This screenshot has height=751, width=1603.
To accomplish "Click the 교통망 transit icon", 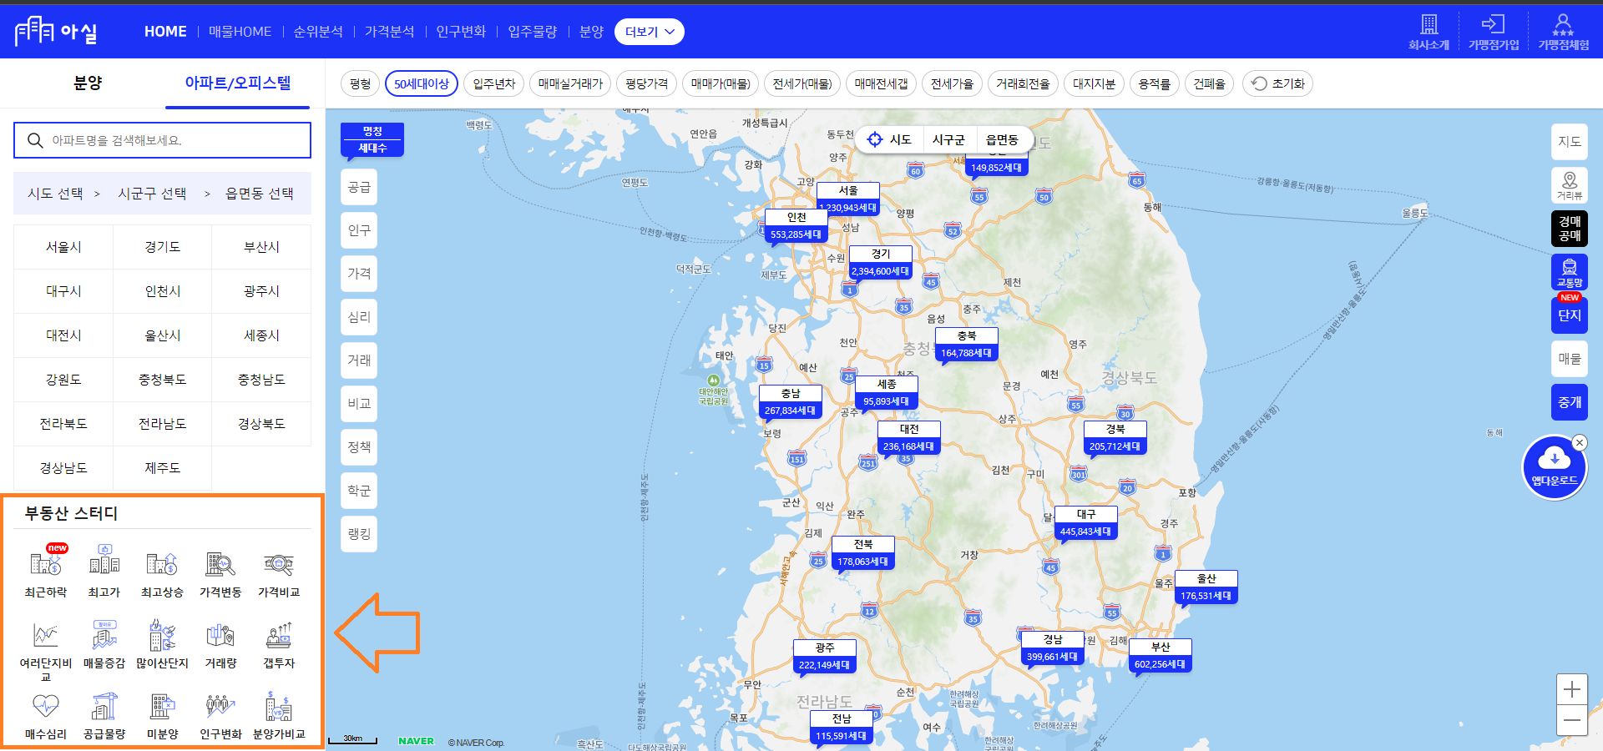I will tap(1570, 272).
